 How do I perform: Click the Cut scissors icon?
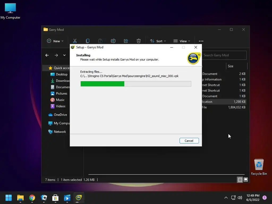(x=75, y=41)
